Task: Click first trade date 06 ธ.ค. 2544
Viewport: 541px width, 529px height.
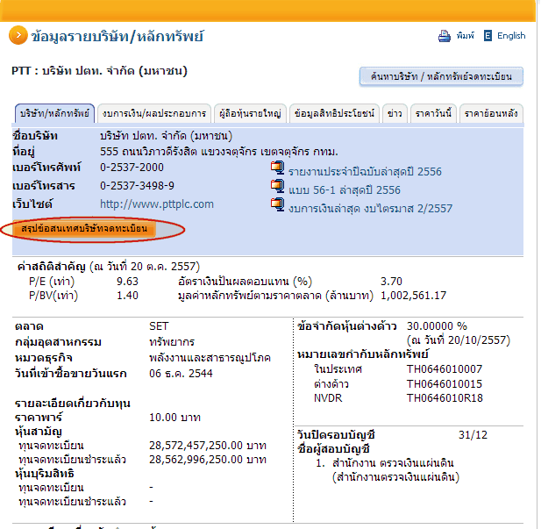Action: pos(181,373)
